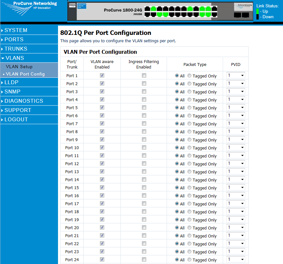283x264 pixels.
Task: Open the PVID dropdown for Port 1
Action: pos(236,75)
